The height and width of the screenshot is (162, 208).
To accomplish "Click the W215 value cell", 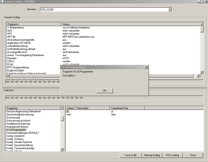I will 66,58.
